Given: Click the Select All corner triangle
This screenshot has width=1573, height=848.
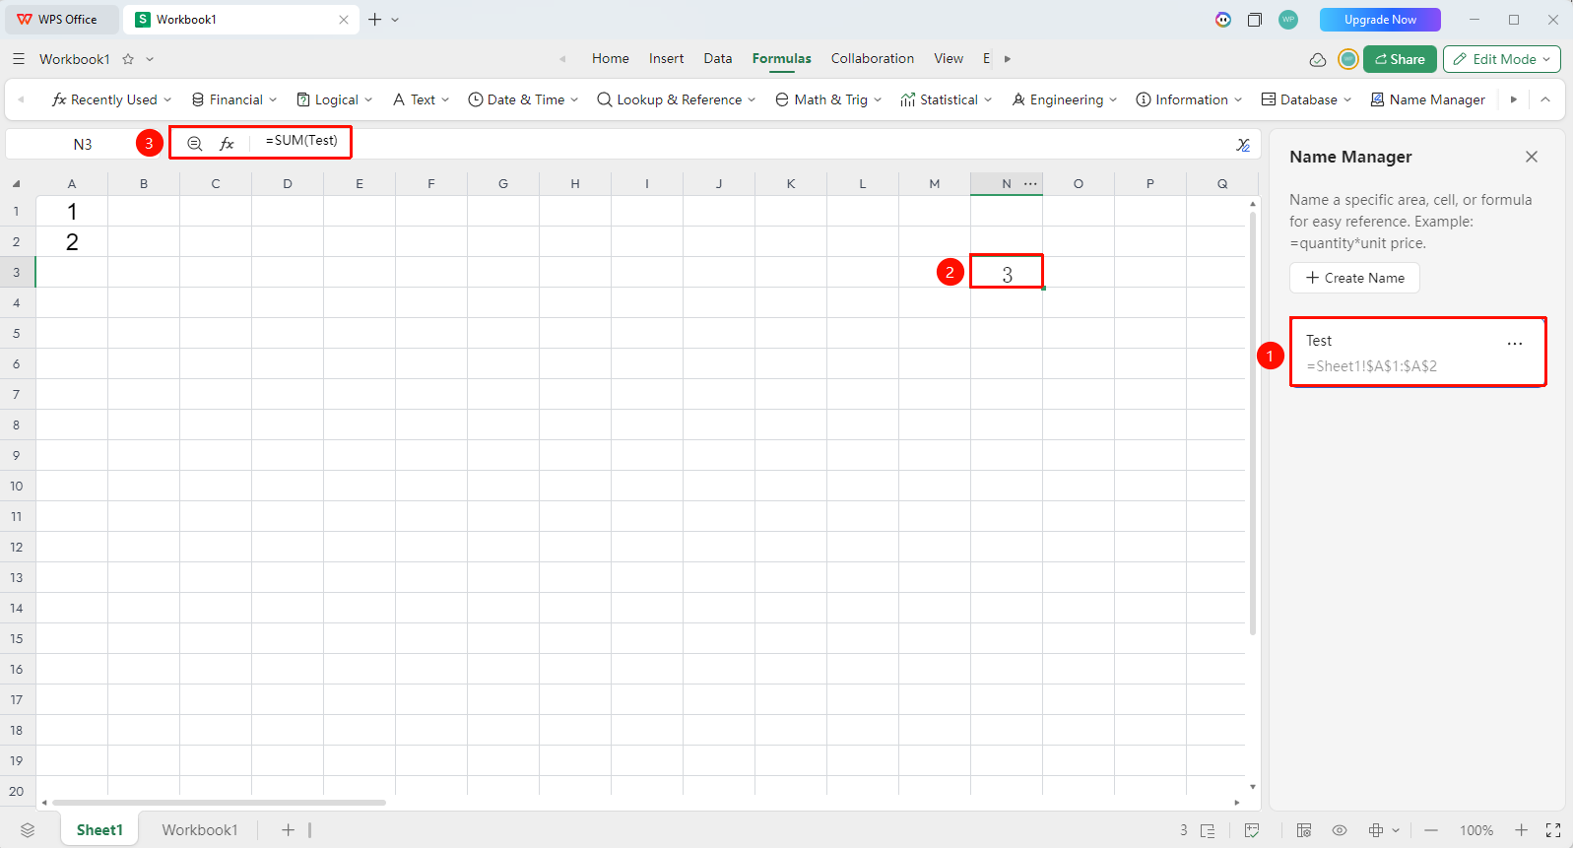Looking at the screenshot, I should (x=16, y=184).
